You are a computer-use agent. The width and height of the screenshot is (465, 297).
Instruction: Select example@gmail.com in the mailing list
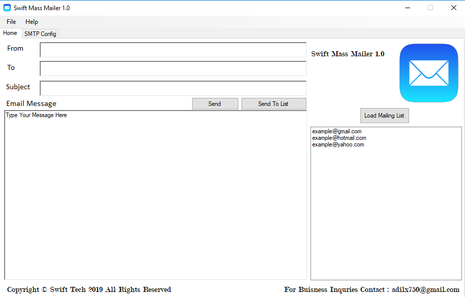click(x=337, y=132)
